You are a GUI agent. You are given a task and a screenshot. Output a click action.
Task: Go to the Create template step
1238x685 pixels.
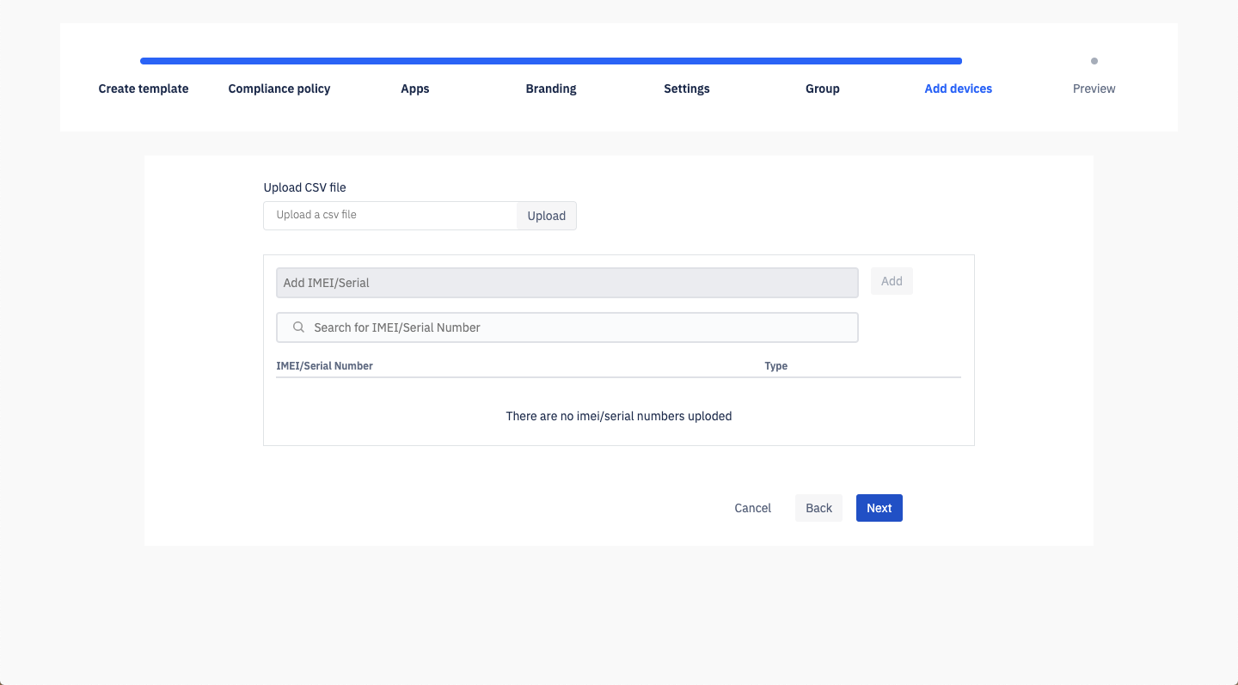pos(144,89)
